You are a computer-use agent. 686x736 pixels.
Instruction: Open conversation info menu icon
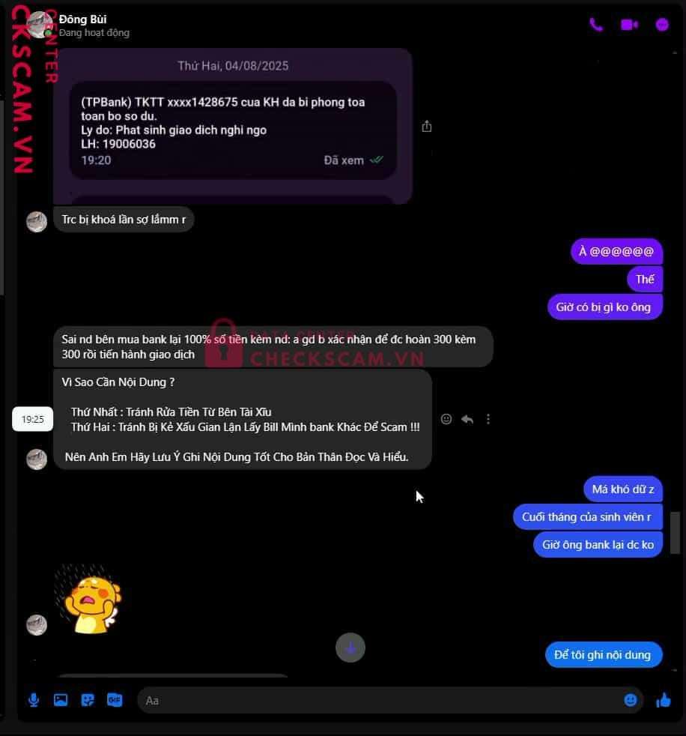pos(662,25)
